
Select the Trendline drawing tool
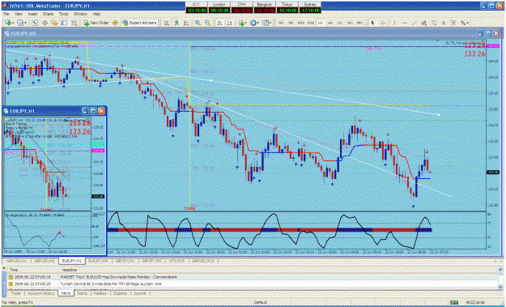pyautogui.click(x=414, y=23)
